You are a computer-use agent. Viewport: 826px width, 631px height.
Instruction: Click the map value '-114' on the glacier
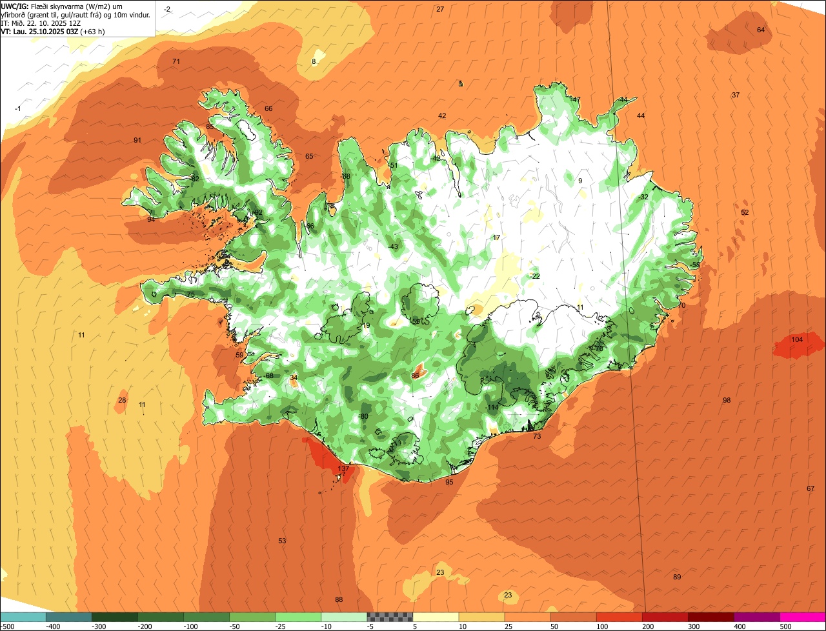(492, 407)
